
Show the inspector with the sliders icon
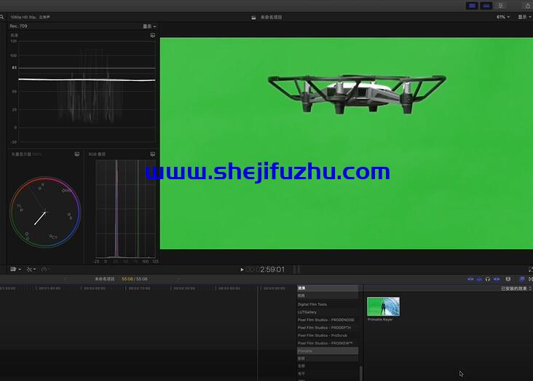[x=501, y=6]
